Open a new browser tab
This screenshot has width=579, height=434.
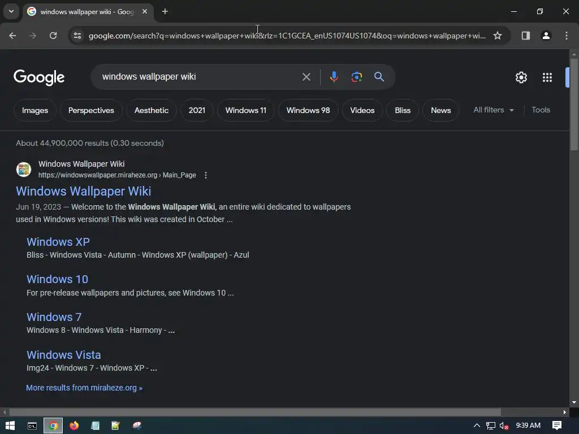(x=165, y=12)
